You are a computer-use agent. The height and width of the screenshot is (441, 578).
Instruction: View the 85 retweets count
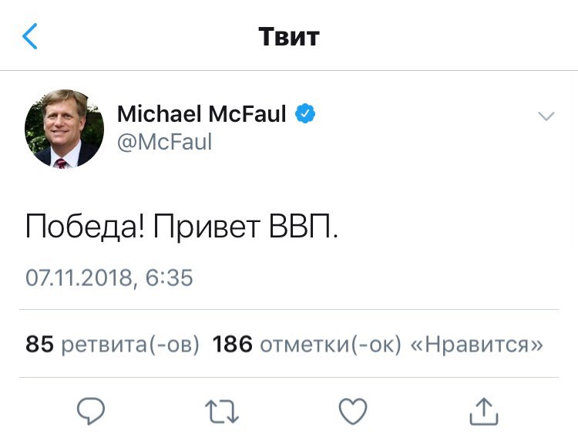[39, 344]
